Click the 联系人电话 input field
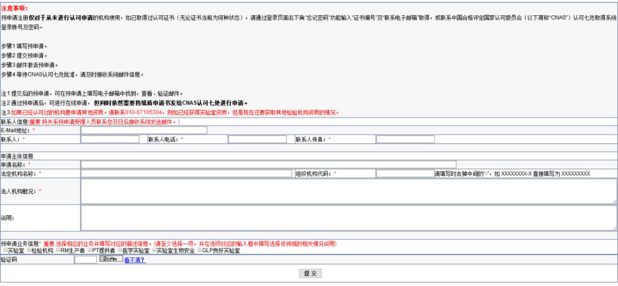 (x=257, y=139)
